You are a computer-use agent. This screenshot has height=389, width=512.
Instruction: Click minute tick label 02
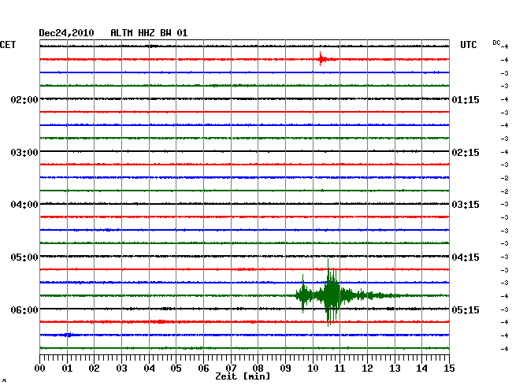[94, 368]
